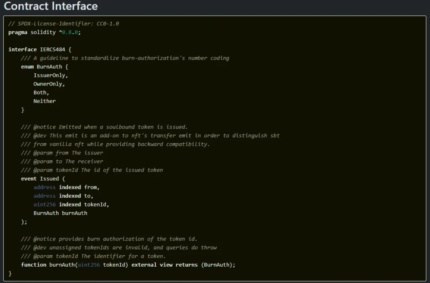Viewport: 430px width, 283px height.
Task: Click the "@dev unassigned tokenIds are invalid" comment
Action: pyautogui.click(x=119, y=248)
